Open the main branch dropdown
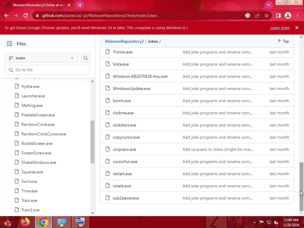Viewport: 304px width, 228px height. click(x=42, y=58)
